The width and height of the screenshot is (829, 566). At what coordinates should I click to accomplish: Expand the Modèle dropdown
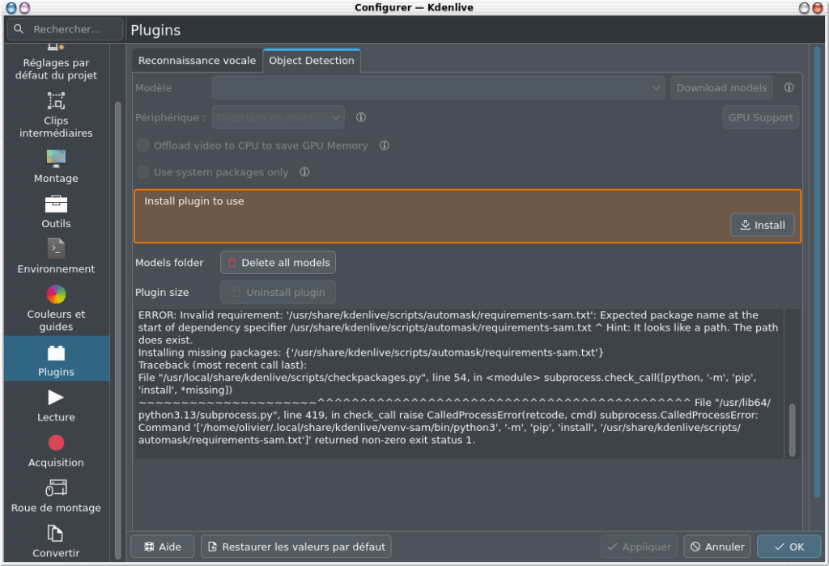(438, 88)
